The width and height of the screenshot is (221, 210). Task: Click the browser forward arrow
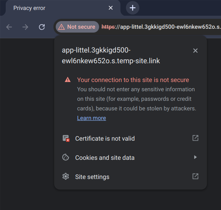pyautogui.click(x=25, y=27)
